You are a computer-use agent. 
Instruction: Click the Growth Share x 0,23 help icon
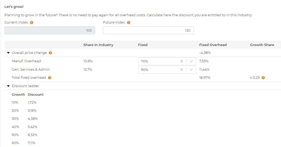263,78
